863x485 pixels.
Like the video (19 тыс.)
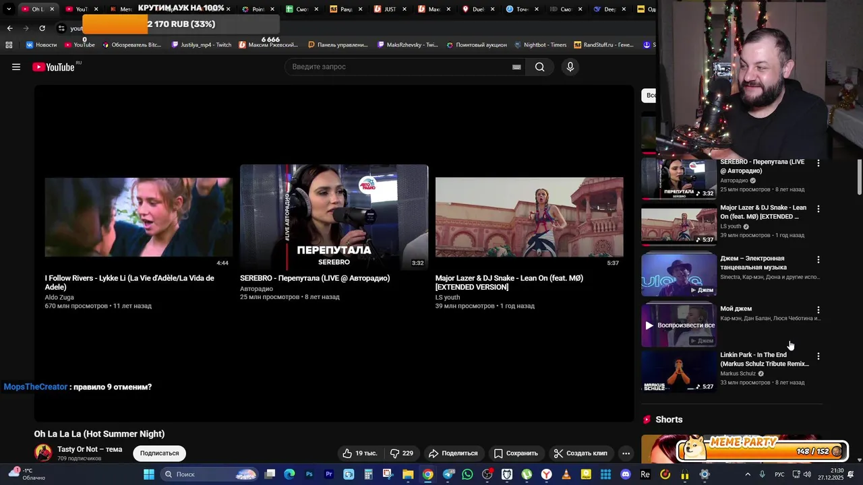(360, 453)
